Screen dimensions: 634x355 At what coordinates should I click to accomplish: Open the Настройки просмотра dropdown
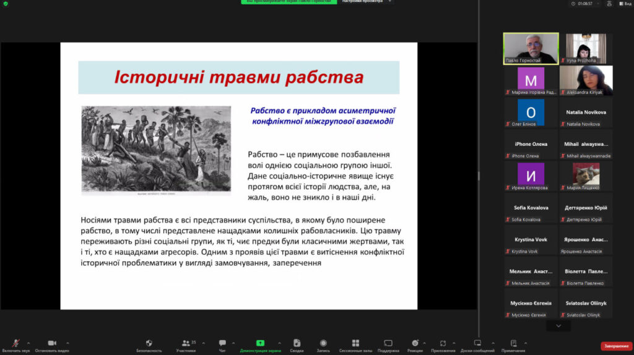point(363,1)
